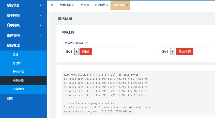Switch to the 负载均衡 tab
The height and width of the screenshot is (118, 215).
pyautogui.click(x=65, y=5)
